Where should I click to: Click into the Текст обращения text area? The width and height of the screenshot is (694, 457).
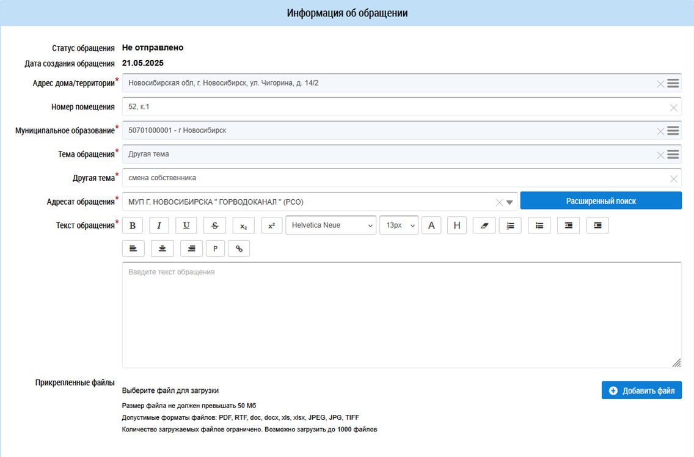tap(401, 315)
